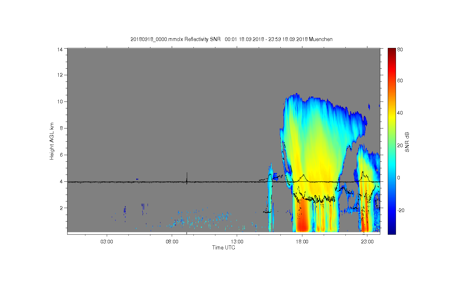
Task: Click the 8 km height tick label
Action: tap(61, 128)
